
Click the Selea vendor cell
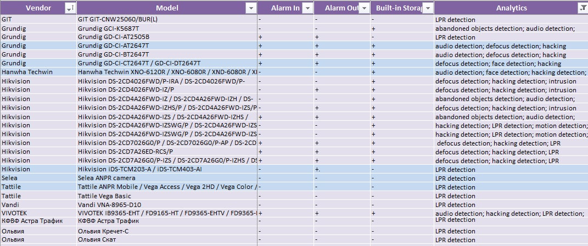point(38,178)
